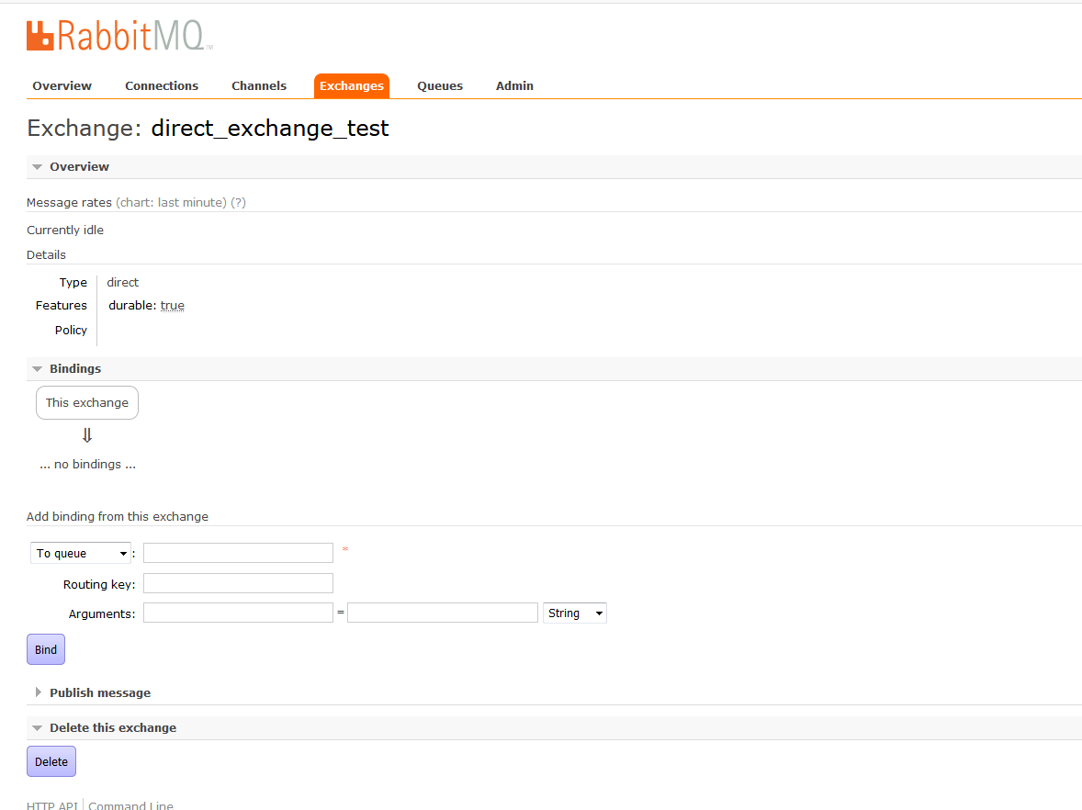This screenshot has width=1082, height=810.
Task: Click the RabbitMQ logo
Action: 117,35
